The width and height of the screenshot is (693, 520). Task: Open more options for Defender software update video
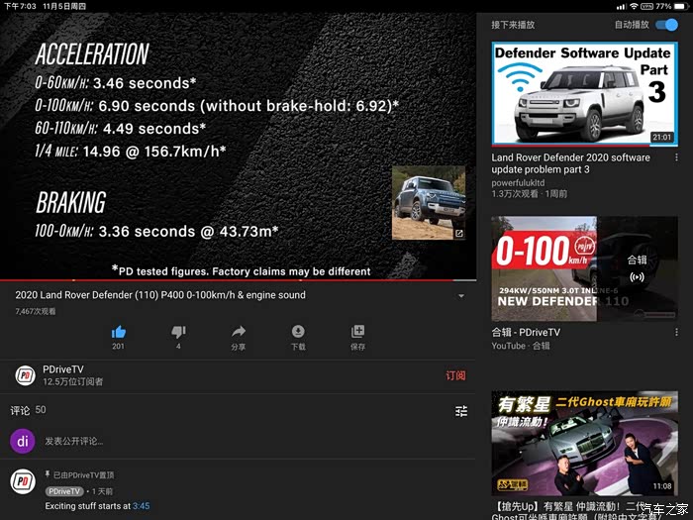(x=676, y=157)
